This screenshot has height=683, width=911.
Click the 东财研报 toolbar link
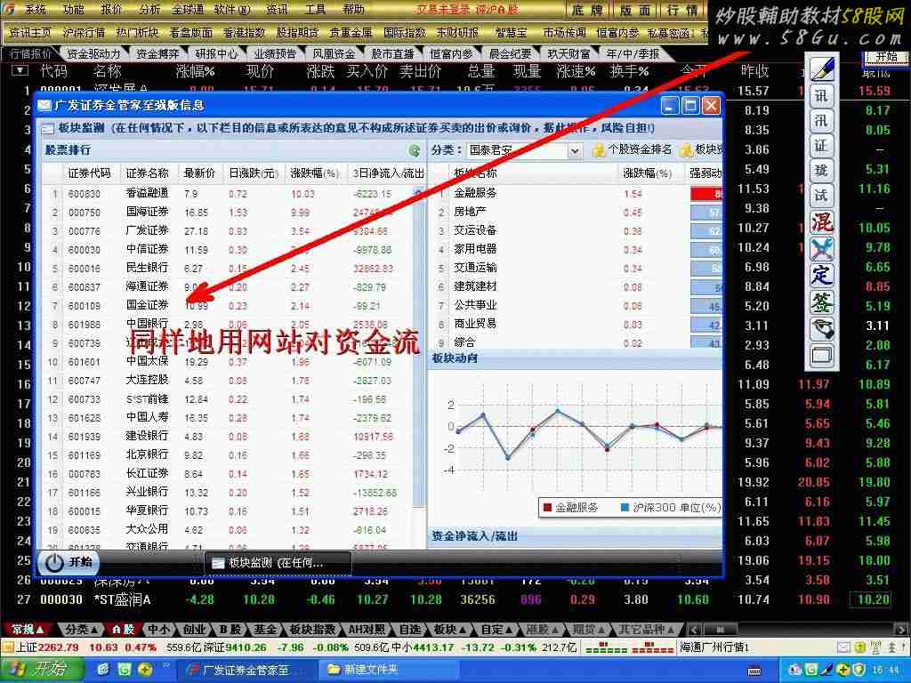[457, 33]
